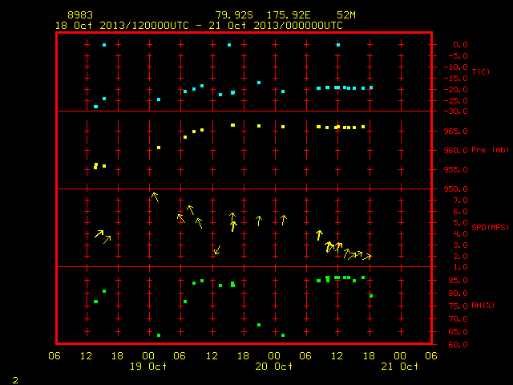Viewport: 513px width, 385px height.
Task: Select the RH(%) humidity axis label
Action: coord(483,305)
